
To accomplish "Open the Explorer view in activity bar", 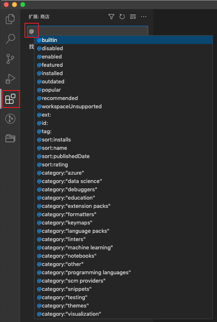I will pos(10,19).
